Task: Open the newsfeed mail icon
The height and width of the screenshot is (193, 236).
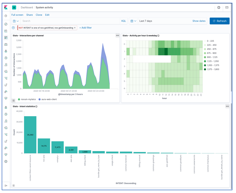Action: [227, 7]
